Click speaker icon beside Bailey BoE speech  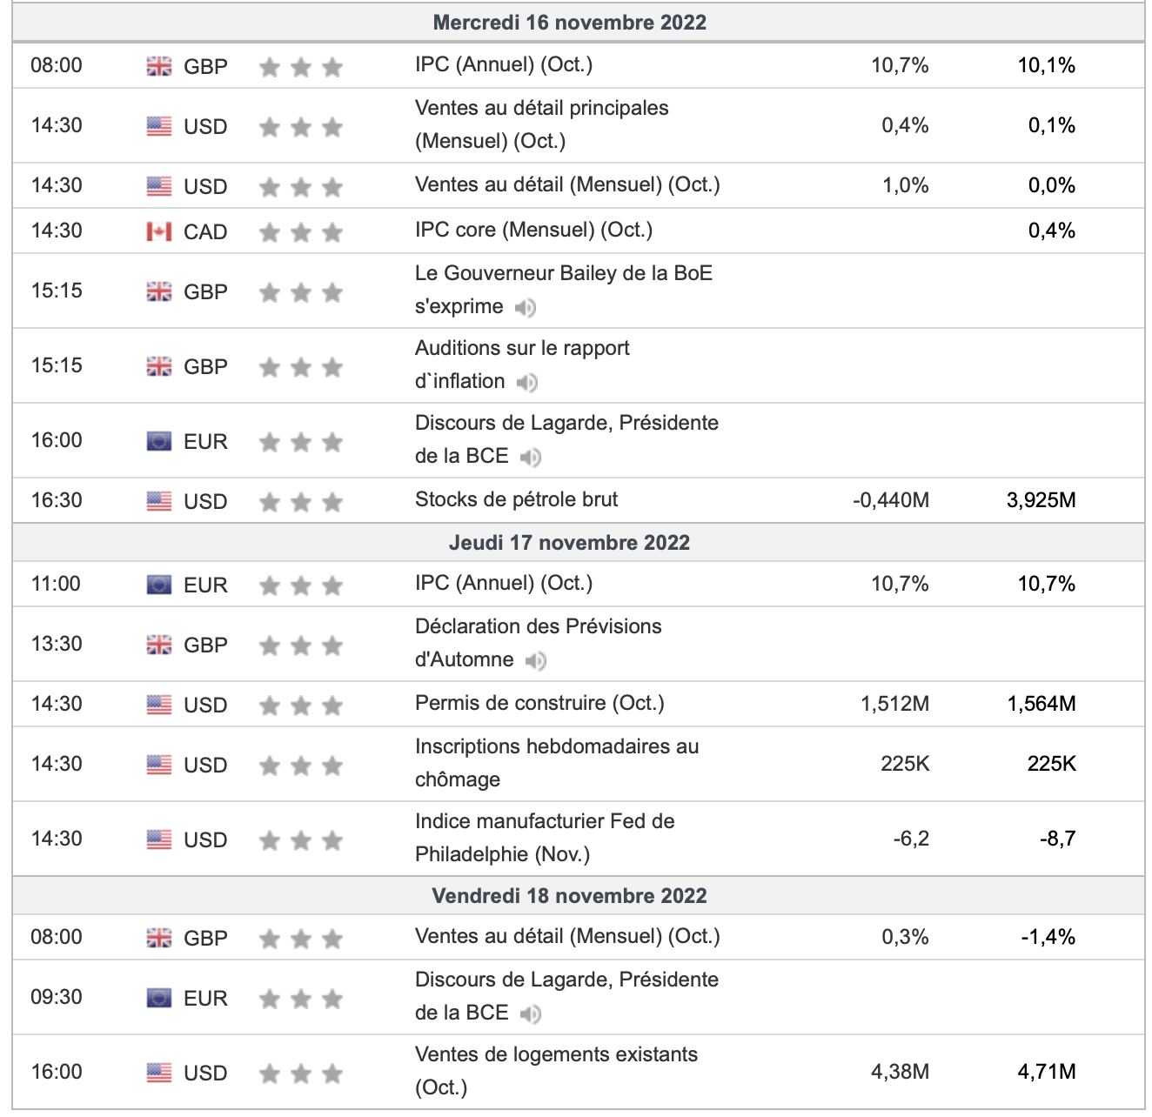point(525,307)
